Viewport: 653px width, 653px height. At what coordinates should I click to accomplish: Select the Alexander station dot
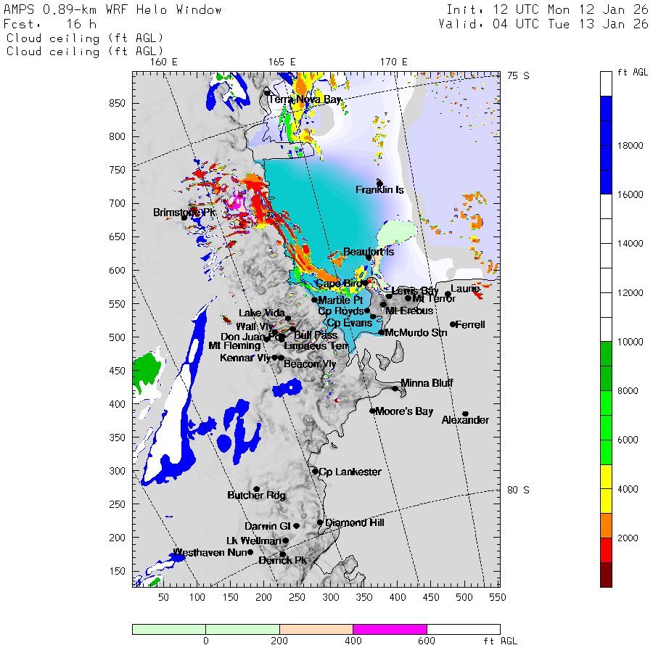coord(466,414)
